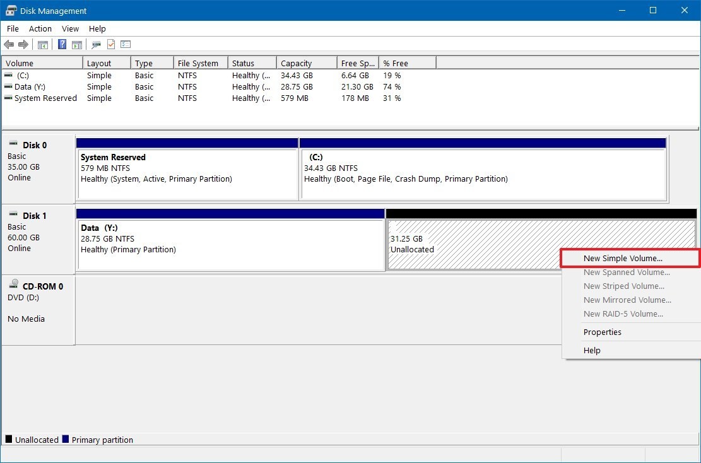701x463 pixels.
Task: Click the Show/Hide Action Pane icon
Action: pyautogui.click(x=77, y=45)
